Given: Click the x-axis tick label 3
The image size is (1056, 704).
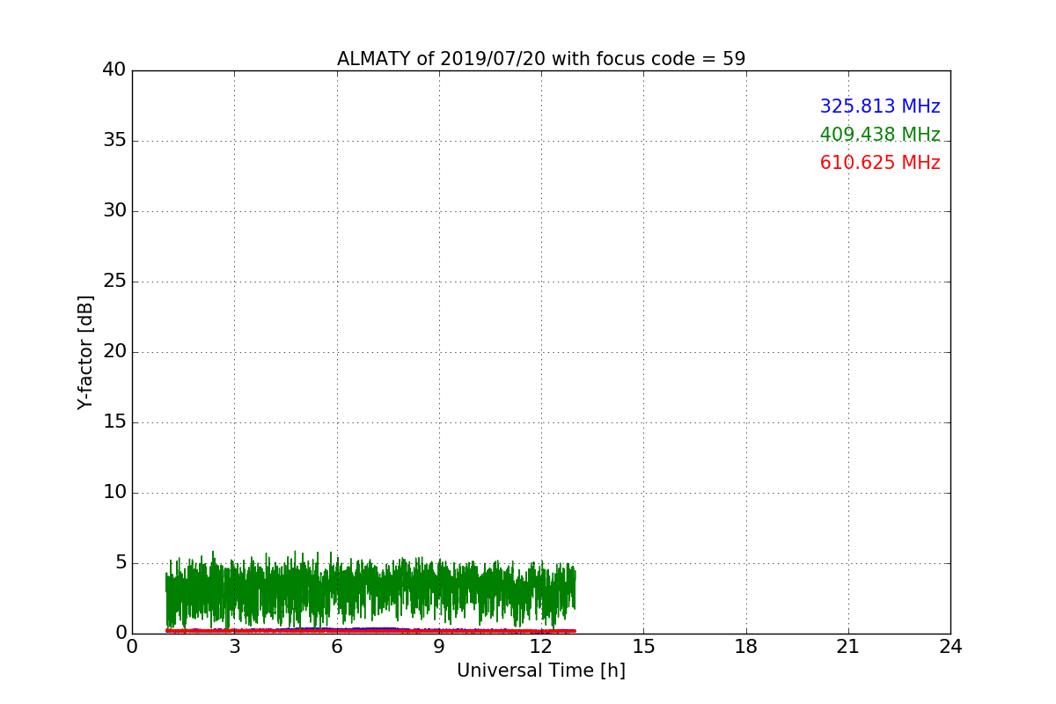Looking at the screenshot, I should 234,647.
